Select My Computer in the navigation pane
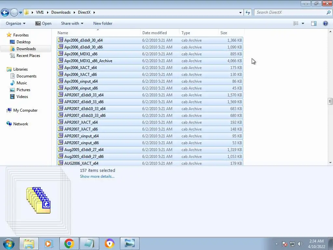Image resolution: width=333 pixels, height=250 pixels. (25, 110)
